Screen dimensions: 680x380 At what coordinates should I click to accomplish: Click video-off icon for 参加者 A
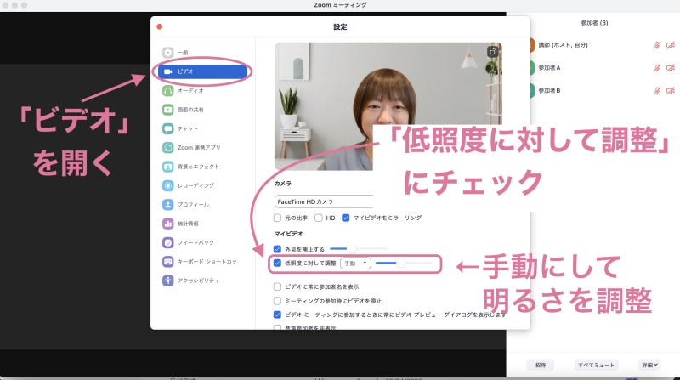coord(671,68)
